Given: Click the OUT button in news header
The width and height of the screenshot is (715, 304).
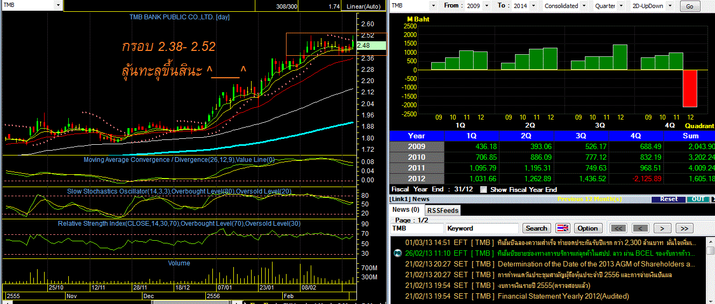Looking at the screenshot, I should click(x=698, y=199).
